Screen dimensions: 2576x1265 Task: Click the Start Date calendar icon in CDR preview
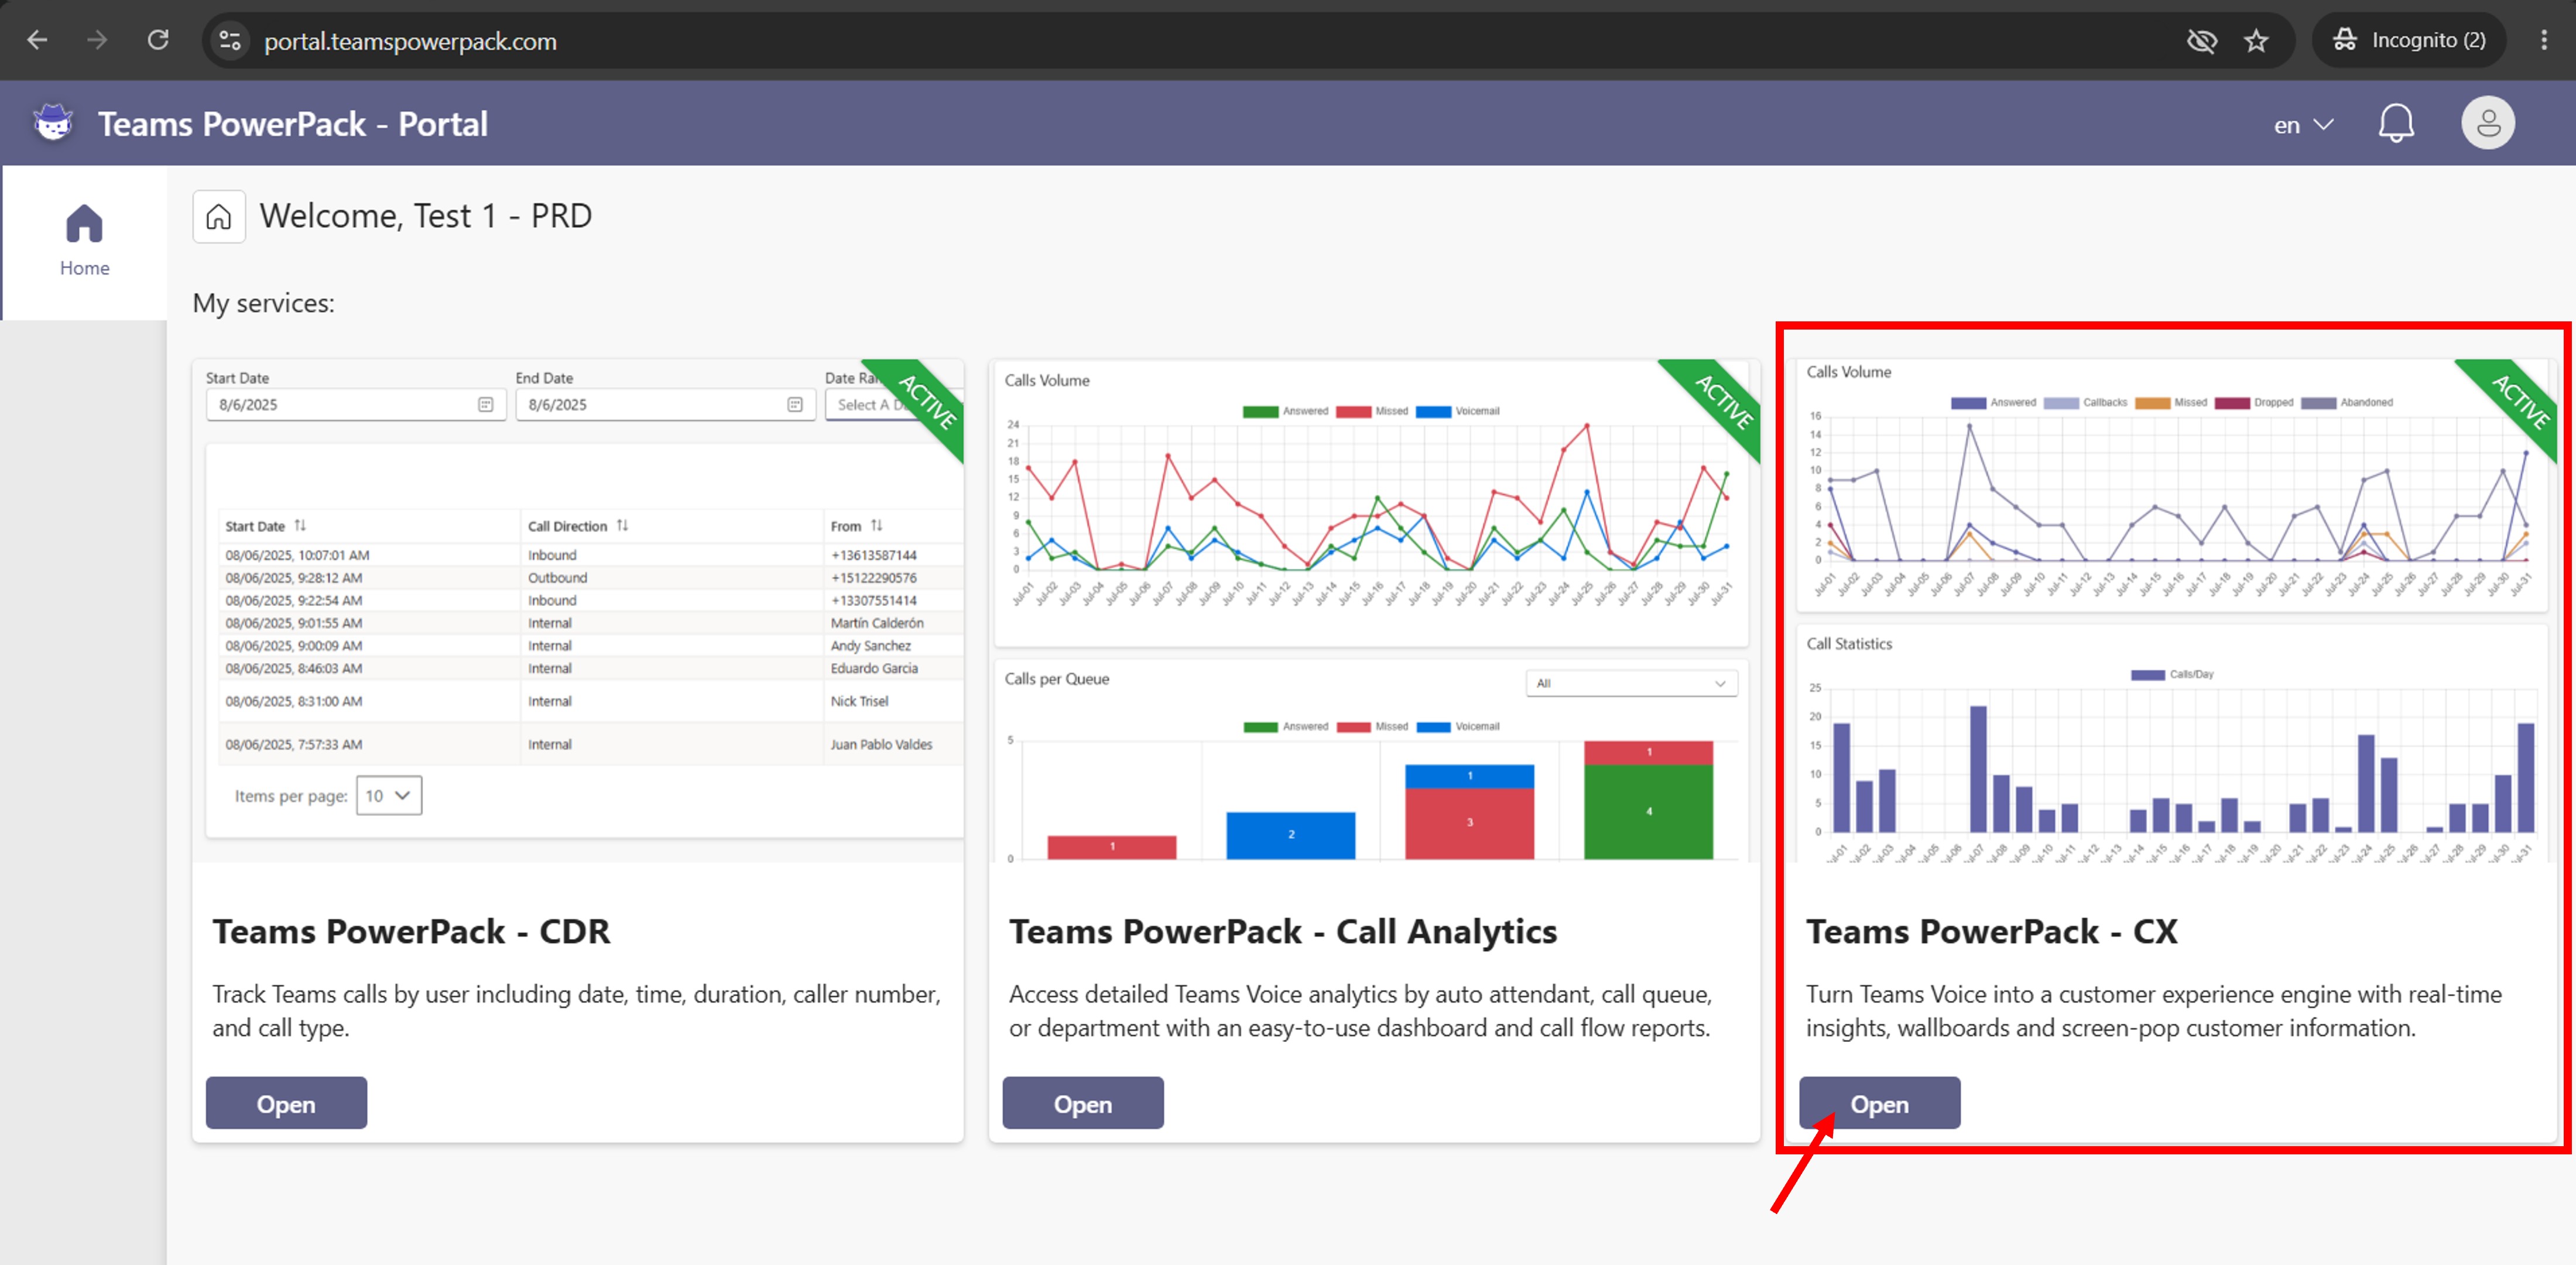click(486, 404)
